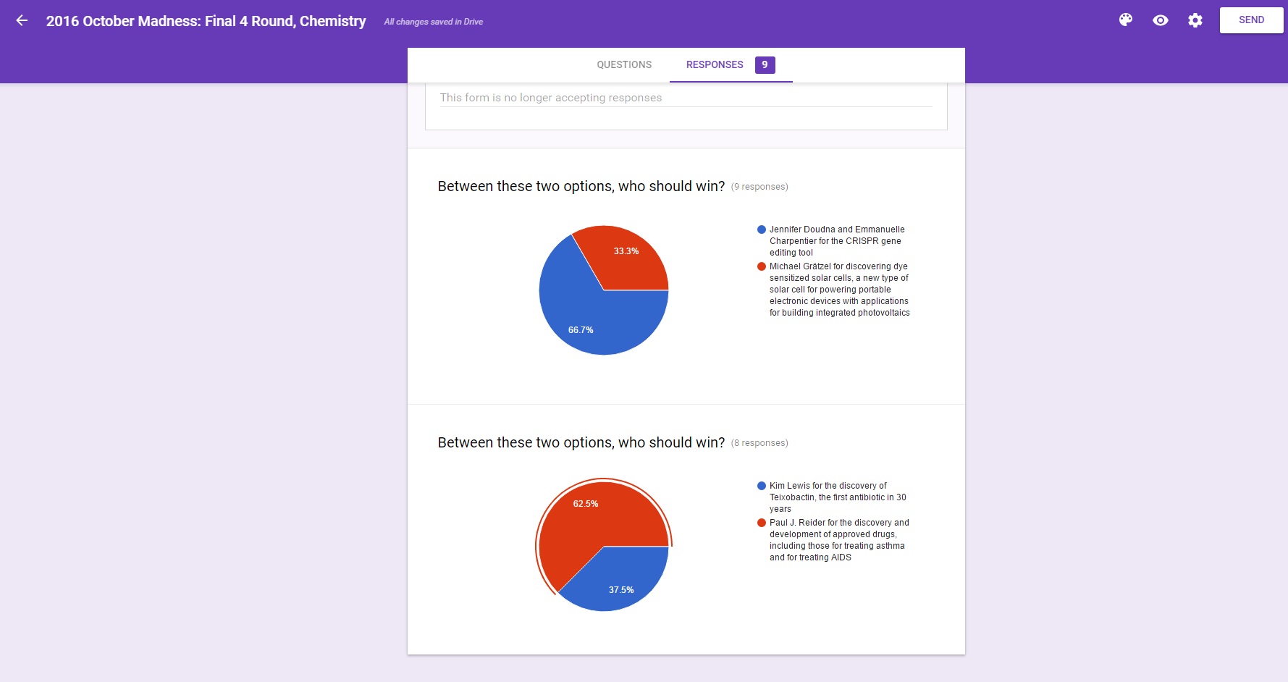This screenshot has width=1288, height=682.
Task: Click red legend dot for Michael Grätzel
Action: (x=761, y=266)
